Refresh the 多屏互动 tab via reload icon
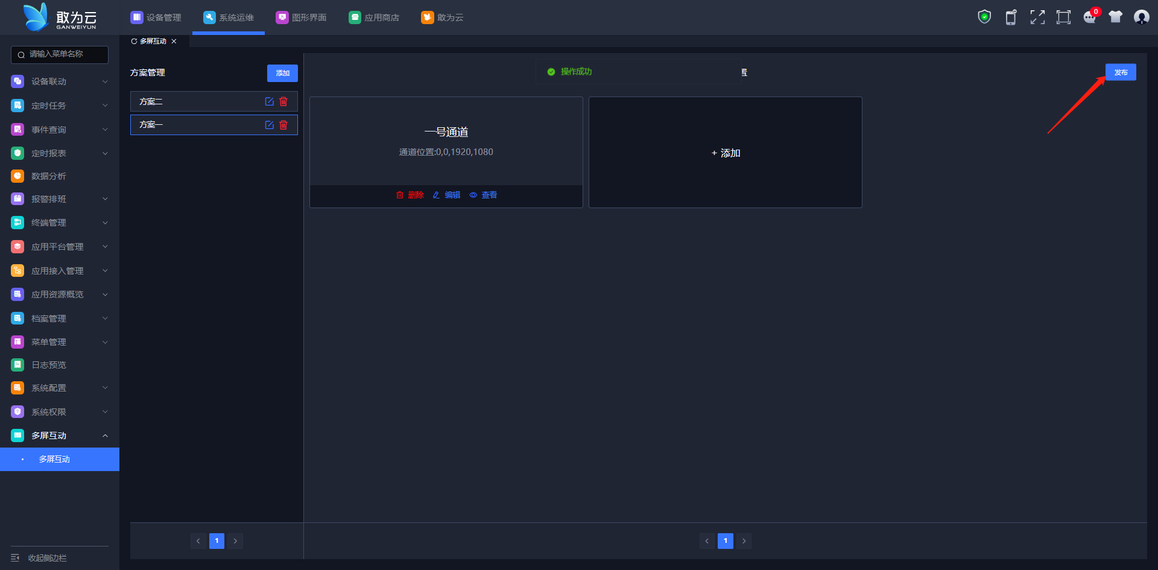This screenshot has width=1158, height=570. (134, 42)
